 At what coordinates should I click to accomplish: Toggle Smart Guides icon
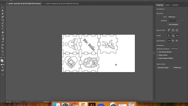pyautogui.click(x=177, y=35)
